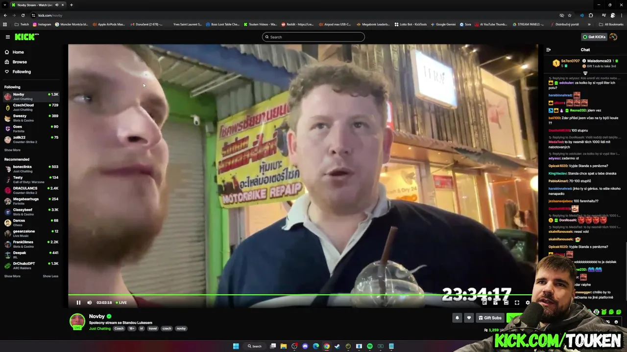The height and width of the screenshot is (352, 627).
Task: Open a new browser tab
Action: click(71, 5)
